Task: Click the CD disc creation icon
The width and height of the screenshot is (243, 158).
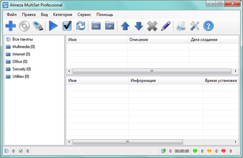Action: [24, 26]
